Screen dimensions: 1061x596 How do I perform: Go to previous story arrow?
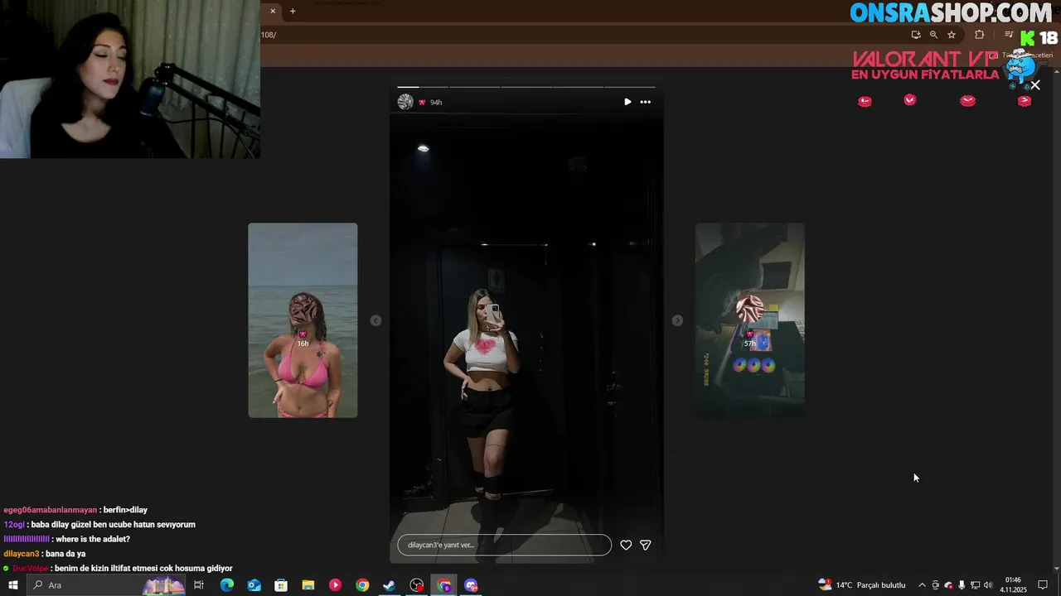pos(375,320)
